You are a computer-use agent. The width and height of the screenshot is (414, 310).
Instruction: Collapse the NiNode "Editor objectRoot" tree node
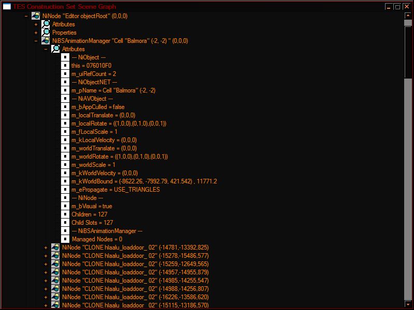tap(26, 16)
